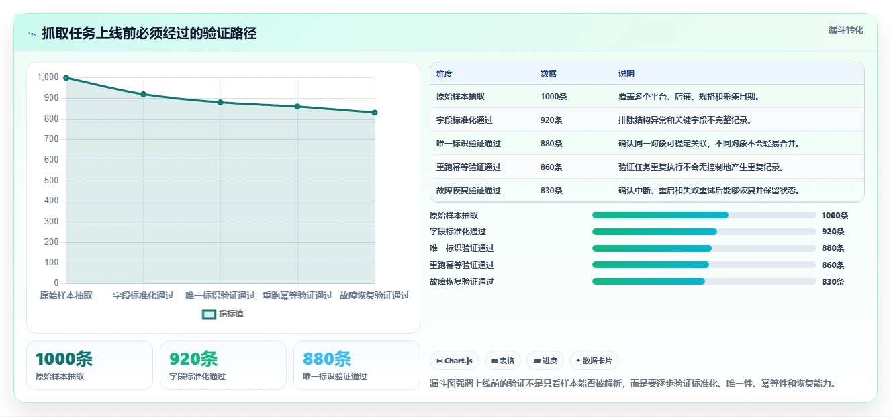This screenshot has height=417, width=891.
Task: Click the 唯一标识验证通过 cell in the table
Action: pos(469,144)
